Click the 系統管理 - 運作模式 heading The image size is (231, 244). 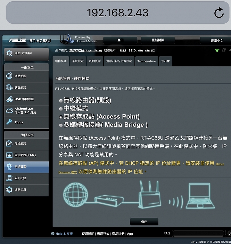pos(72,78)
